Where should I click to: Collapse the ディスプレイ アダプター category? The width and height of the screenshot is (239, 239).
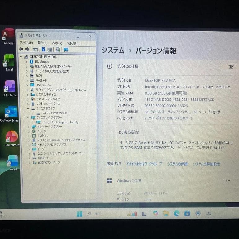(x=28, y=118)
